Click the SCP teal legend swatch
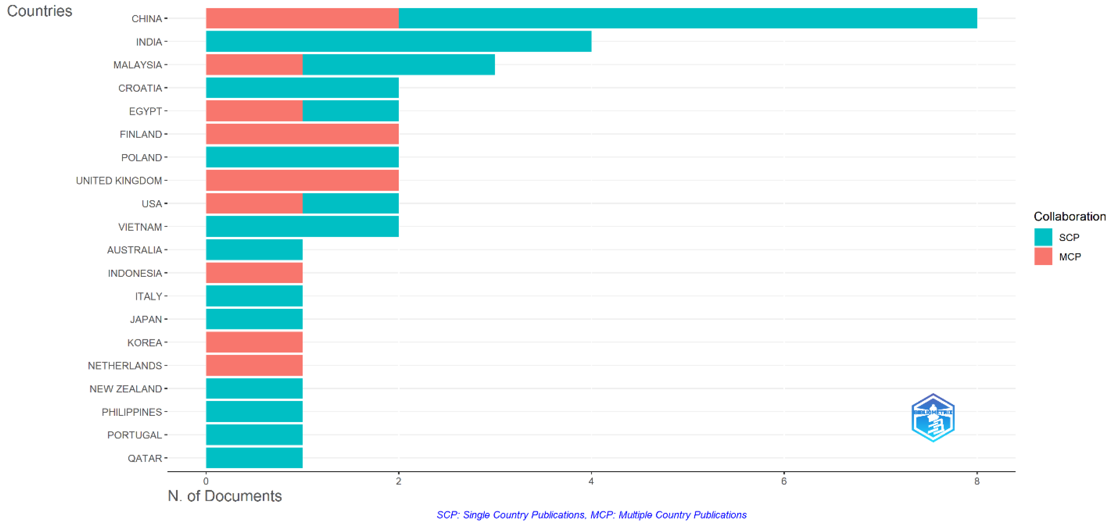The image size is (1111, 526). (x=1043, y=237)
